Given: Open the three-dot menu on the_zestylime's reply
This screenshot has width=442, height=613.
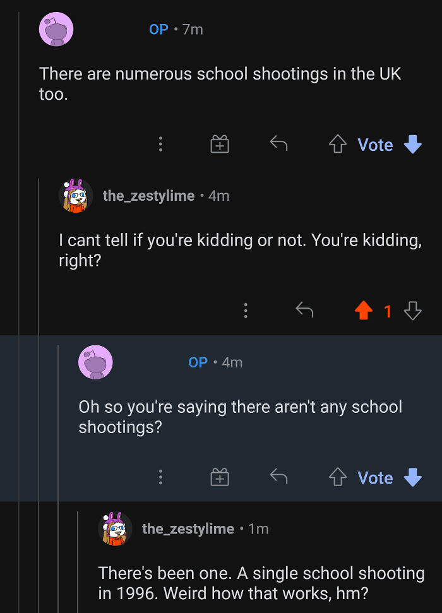Looking at the screenshot, I should (246, 310).
